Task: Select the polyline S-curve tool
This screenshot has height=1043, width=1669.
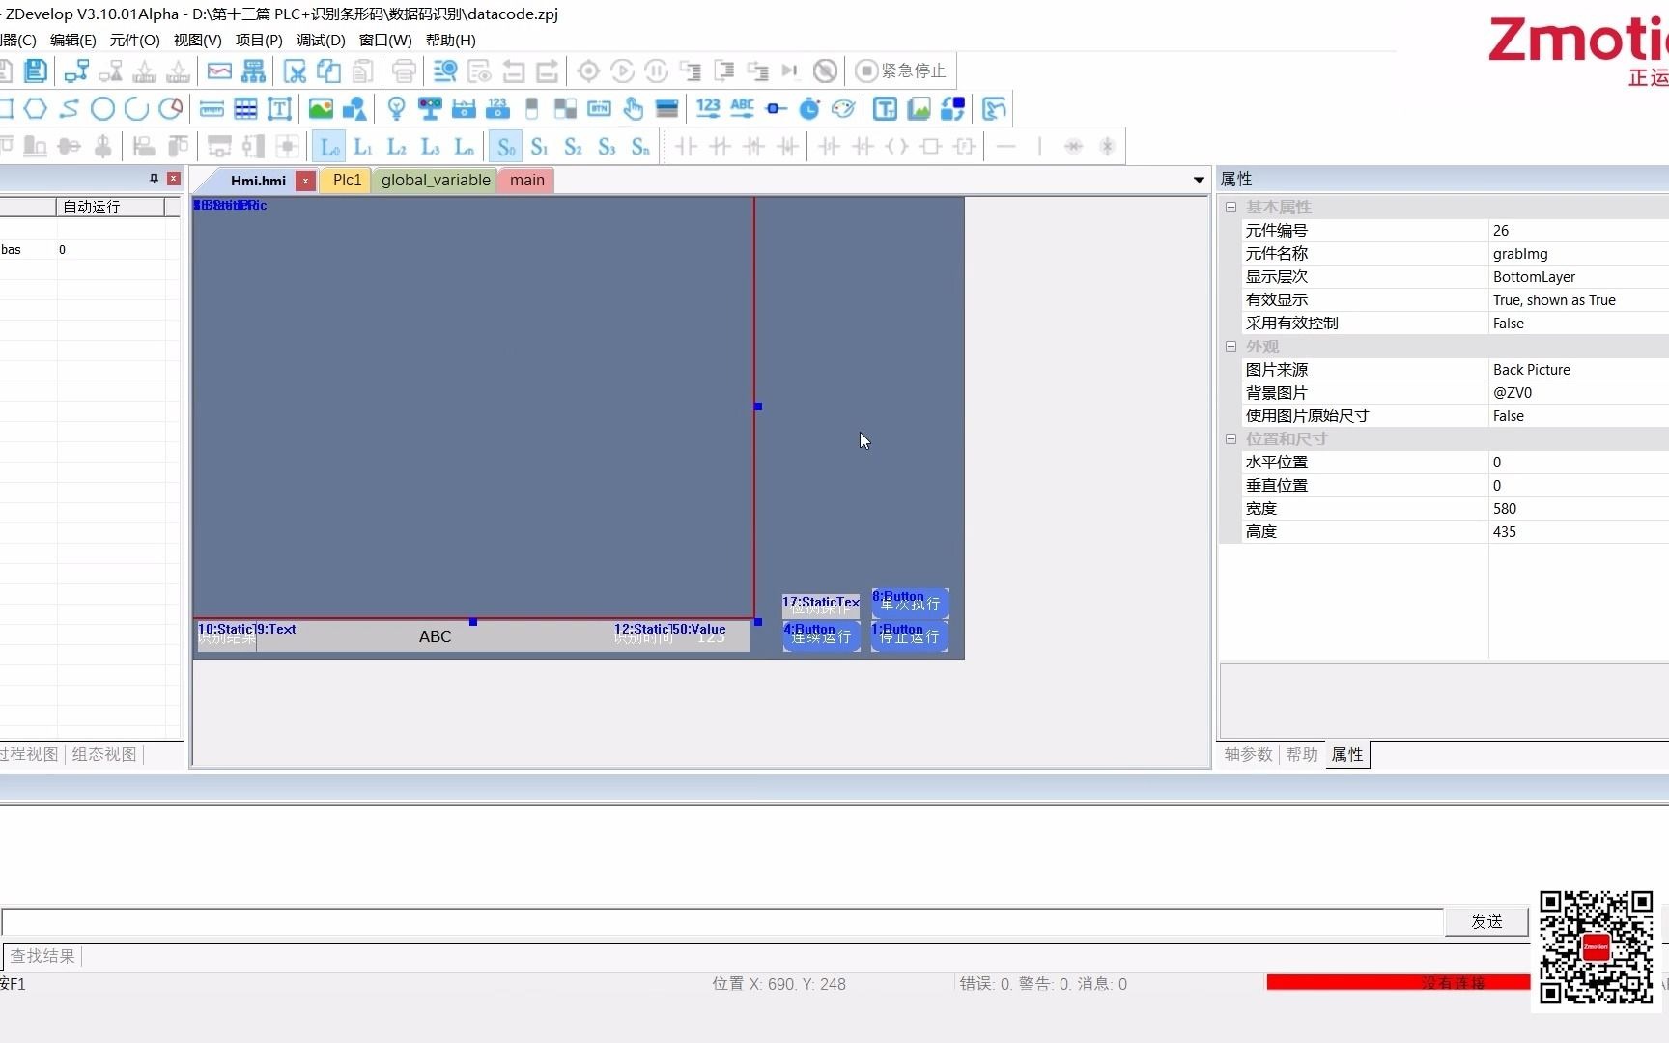Action: (x=70, y=108)
